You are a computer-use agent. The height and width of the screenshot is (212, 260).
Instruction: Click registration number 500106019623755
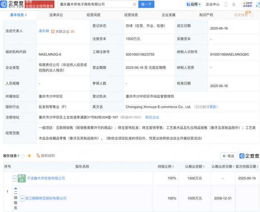[x=140, y=54]
